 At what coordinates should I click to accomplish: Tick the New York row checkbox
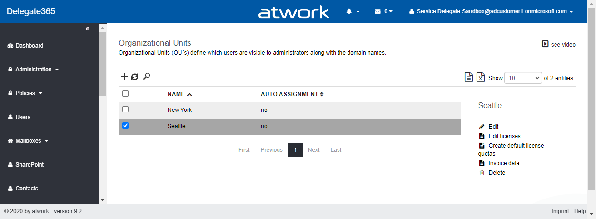click(x=126, y=109)
